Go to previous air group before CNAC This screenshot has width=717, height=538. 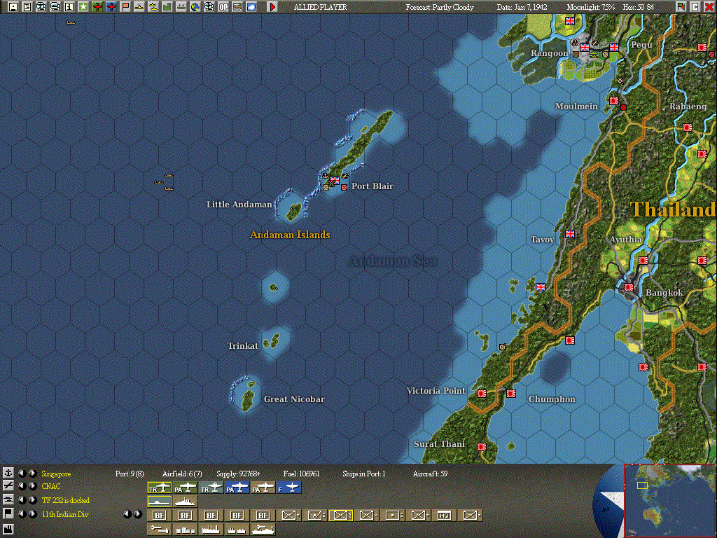22,486
